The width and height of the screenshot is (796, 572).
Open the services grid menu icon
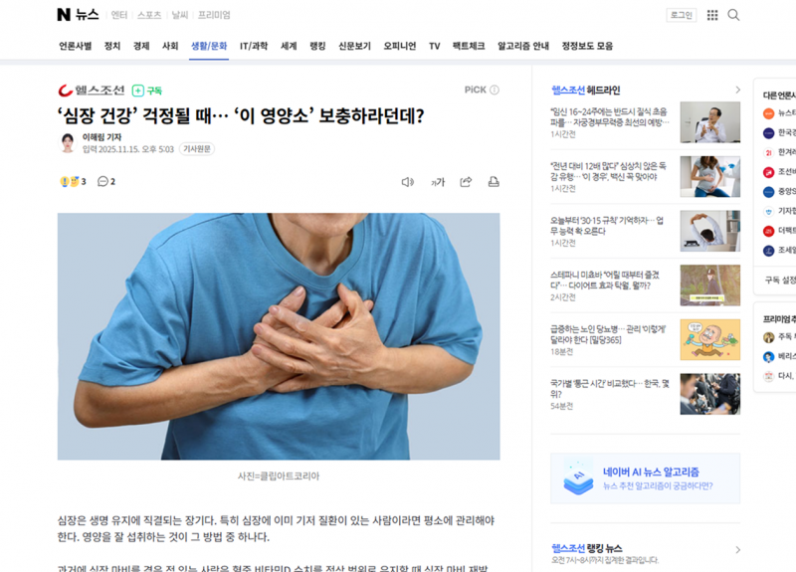click(712, 15)
